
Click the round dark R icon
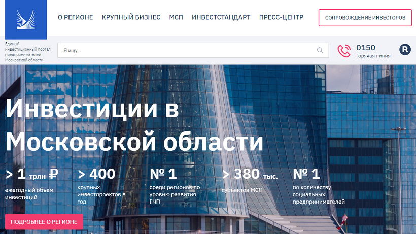pyautogui.click(x=404, y=50)
